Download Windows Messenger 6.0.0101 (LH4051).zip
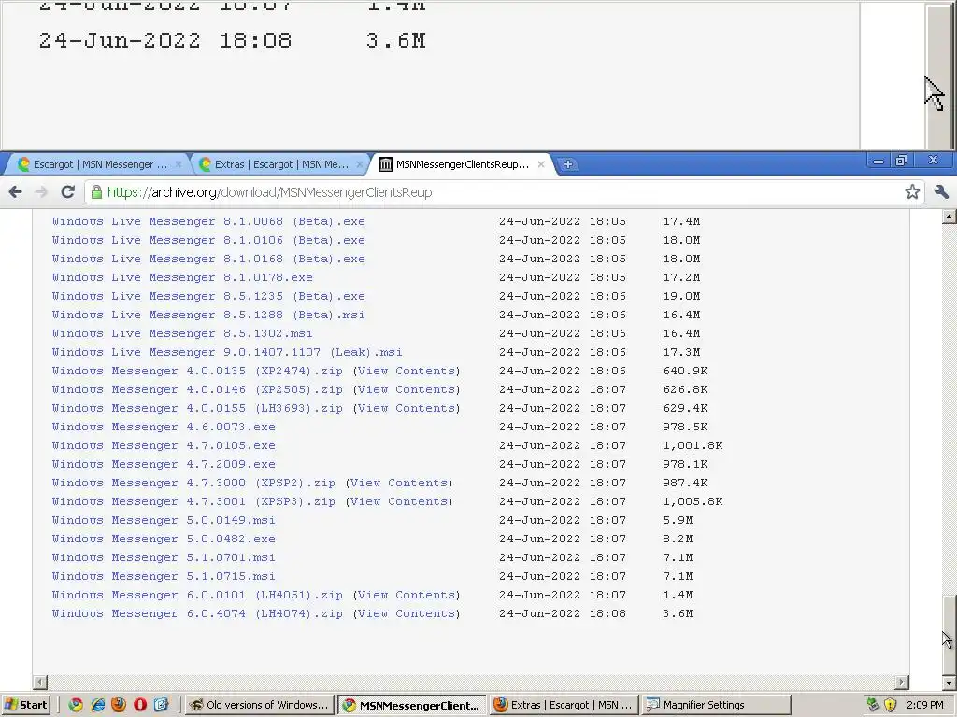 (197, 595)
